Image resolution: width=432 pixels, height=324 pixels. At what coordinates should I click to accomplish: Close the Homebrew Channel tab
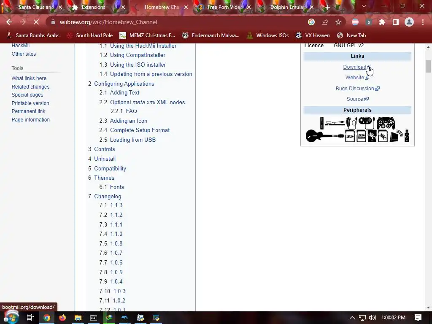coord(186,8)
